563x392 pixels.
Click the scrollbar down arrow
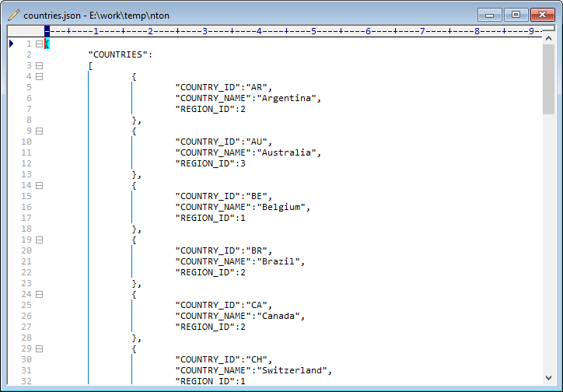549,378
